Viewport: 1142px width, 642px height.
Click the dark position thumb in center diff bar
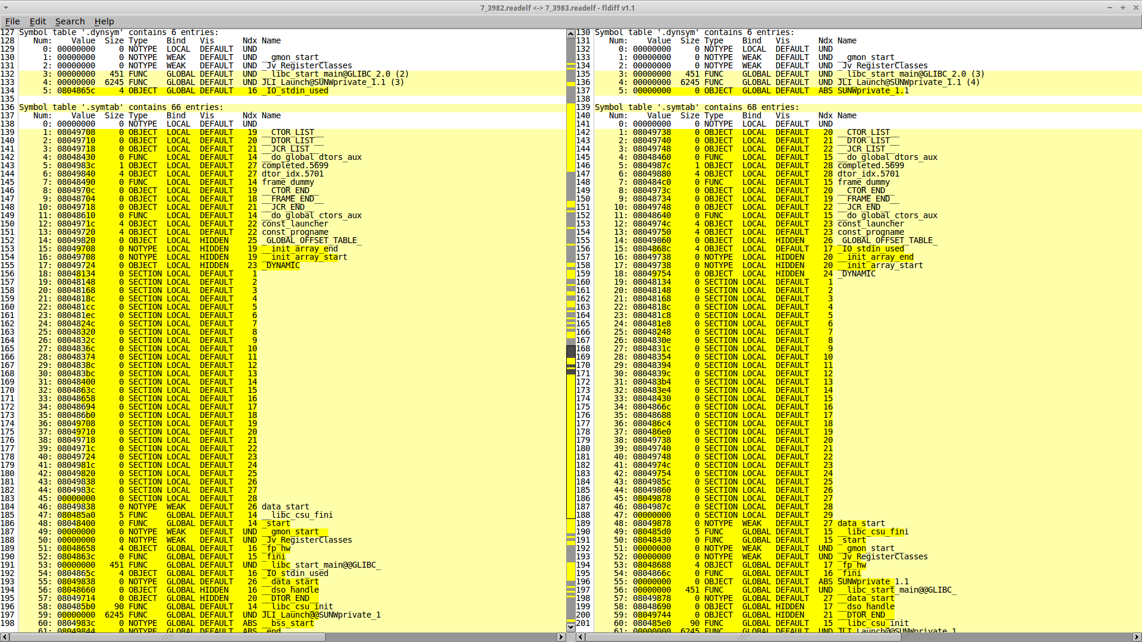coord(570,352)
